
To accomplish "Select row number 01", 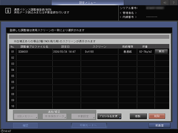I will click(x=13, y=52).
